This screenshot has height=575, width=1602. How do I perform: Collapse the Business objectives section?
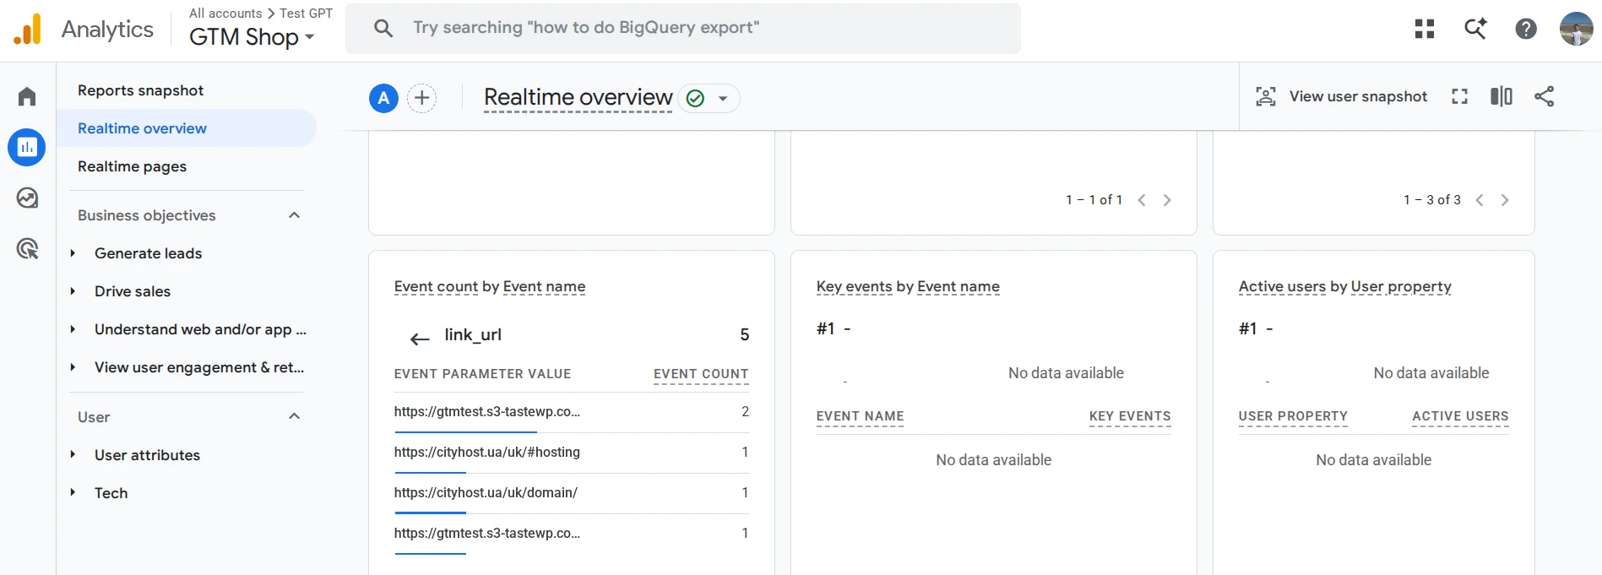[294, 215]
